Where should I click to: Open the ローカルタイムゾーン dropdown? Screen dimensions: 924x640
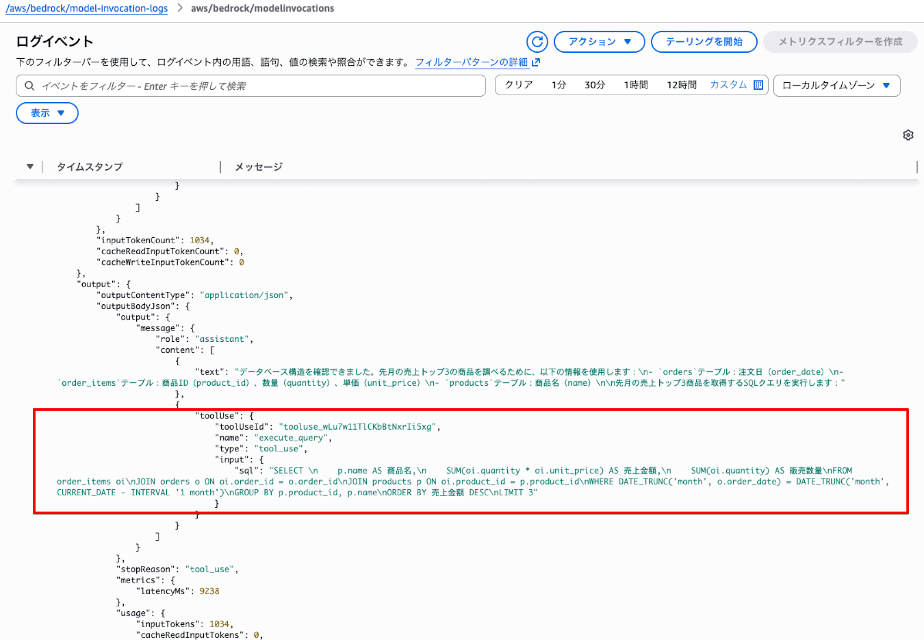pos(836,86)
